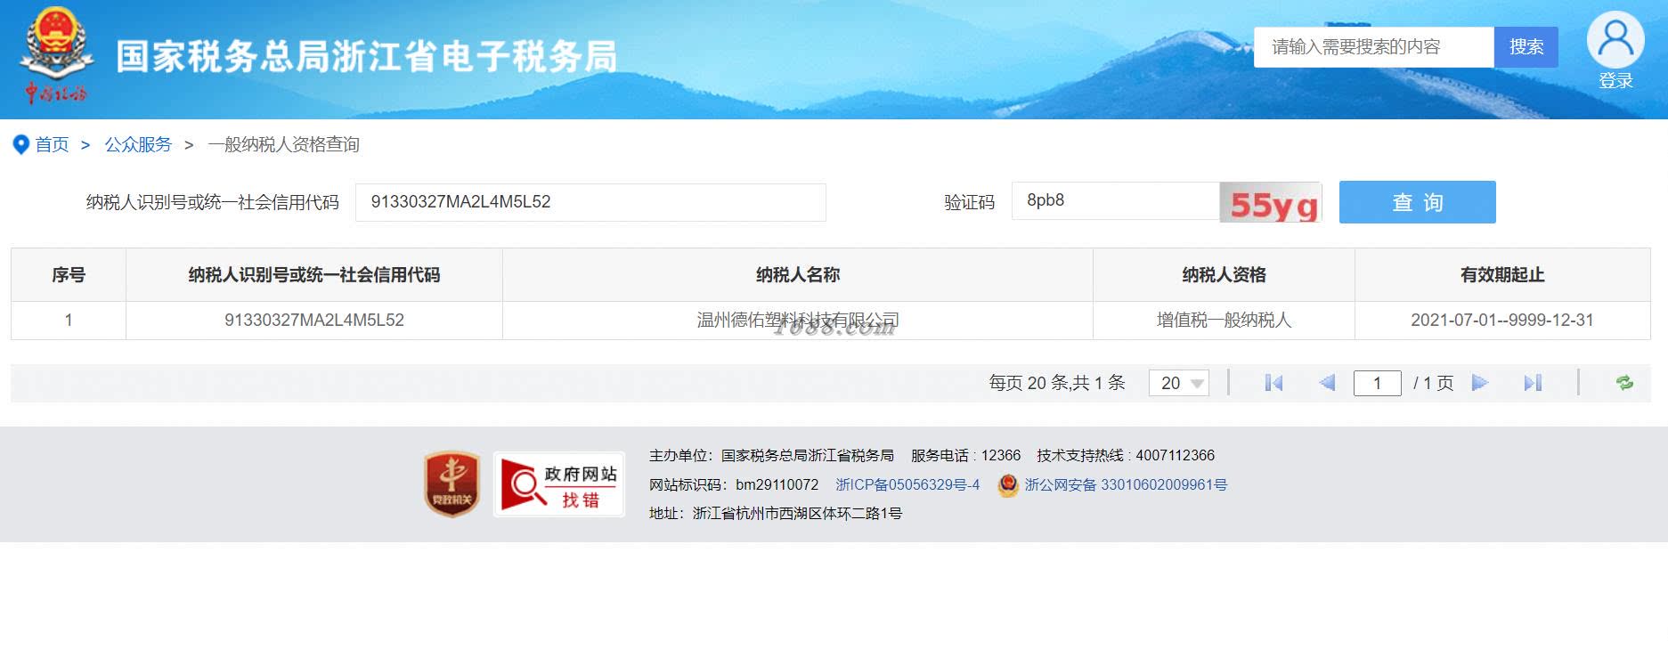Click the page number input box
Image resolution: width=1668 pixels, height=650 pixels.
tap(1378, 383)
